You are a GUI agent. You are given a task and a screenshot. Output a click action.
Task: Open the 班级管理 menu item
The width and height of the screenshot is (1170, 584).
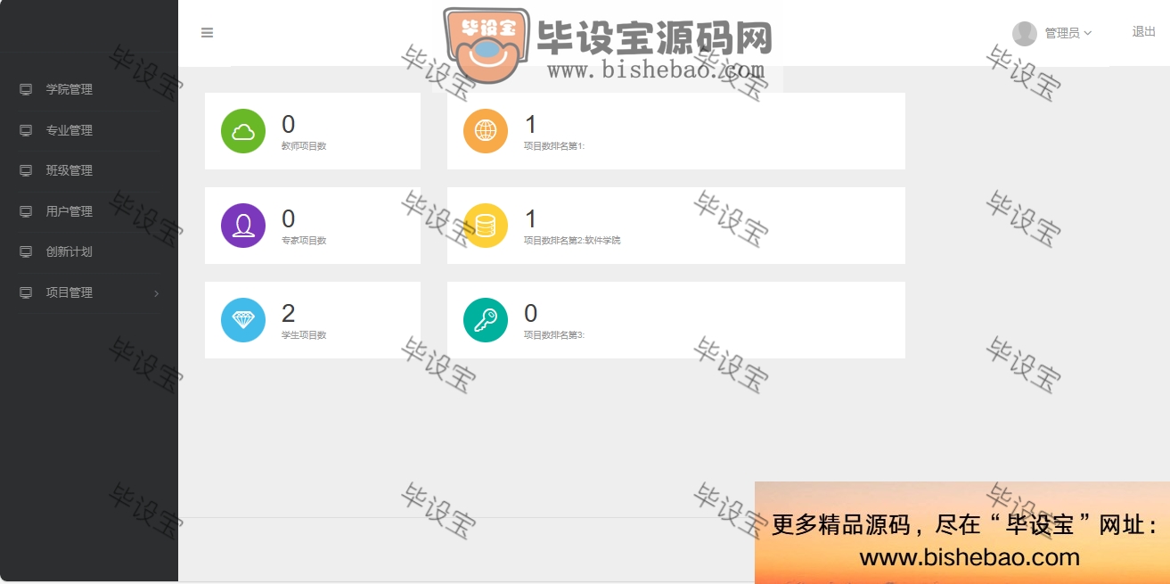[89, 170]
